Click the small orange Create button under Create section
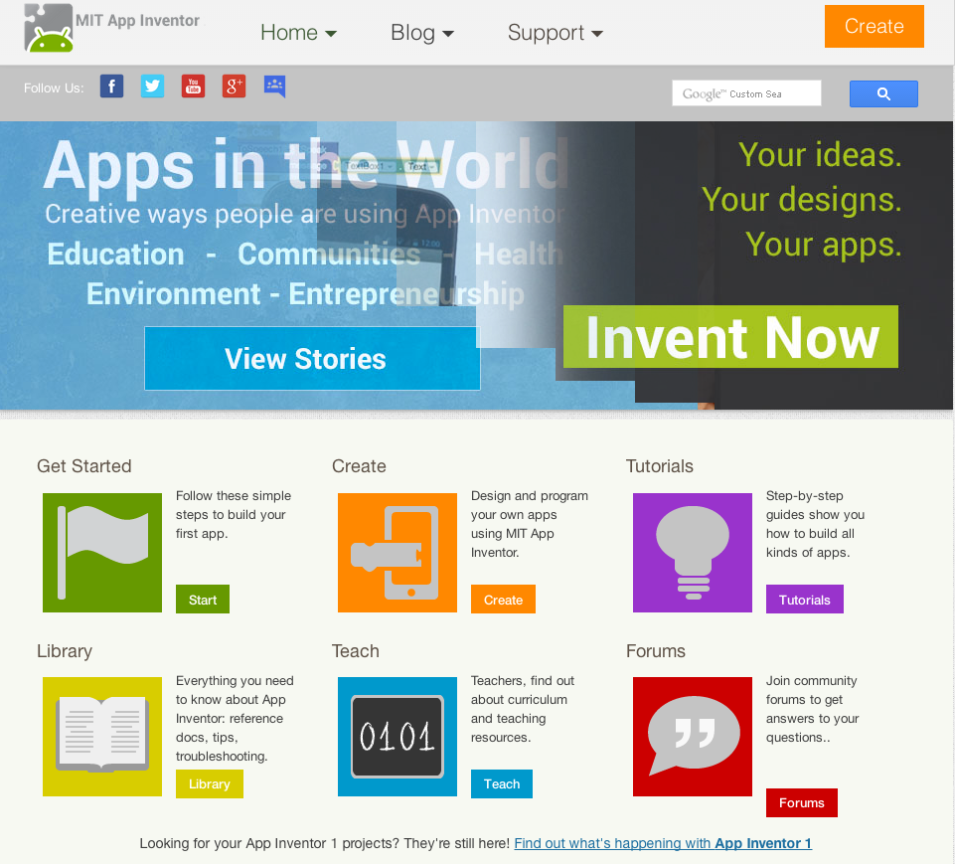The image size is (955, 864). click(x=503, y=600)
